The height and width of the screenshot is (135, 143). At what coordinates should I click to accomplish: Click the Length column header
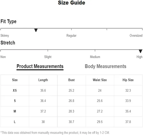(x=43, y=80)
